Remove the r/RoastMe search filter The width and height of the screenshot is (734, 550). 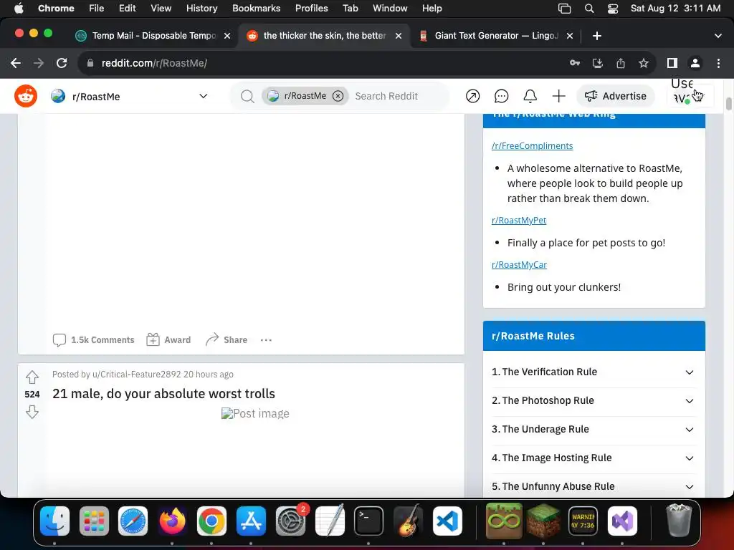click(338, 96)
